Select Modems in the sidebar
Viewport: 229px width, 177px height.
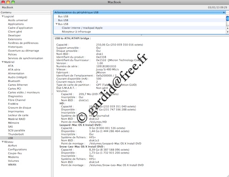coord(13,157)
